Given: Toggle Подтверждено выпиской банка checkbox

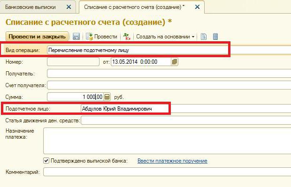Looking at the screenshot, I should pos(46,160).
